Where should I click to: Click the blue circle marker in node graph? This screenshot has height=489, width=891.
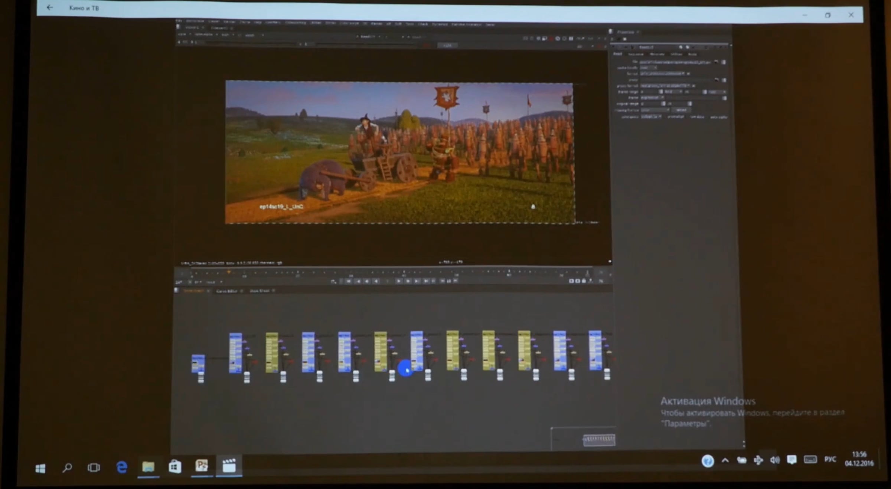(405, 369)
